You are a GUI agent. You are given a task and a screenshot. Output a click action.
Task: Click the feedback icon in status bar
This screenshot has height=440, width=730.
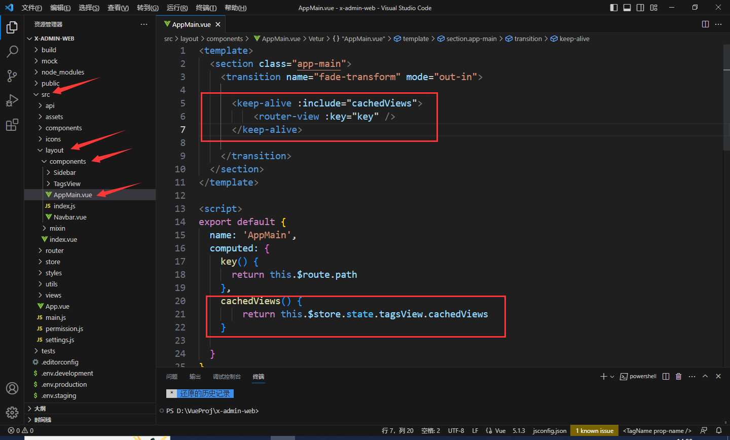[x=704, y=430]
